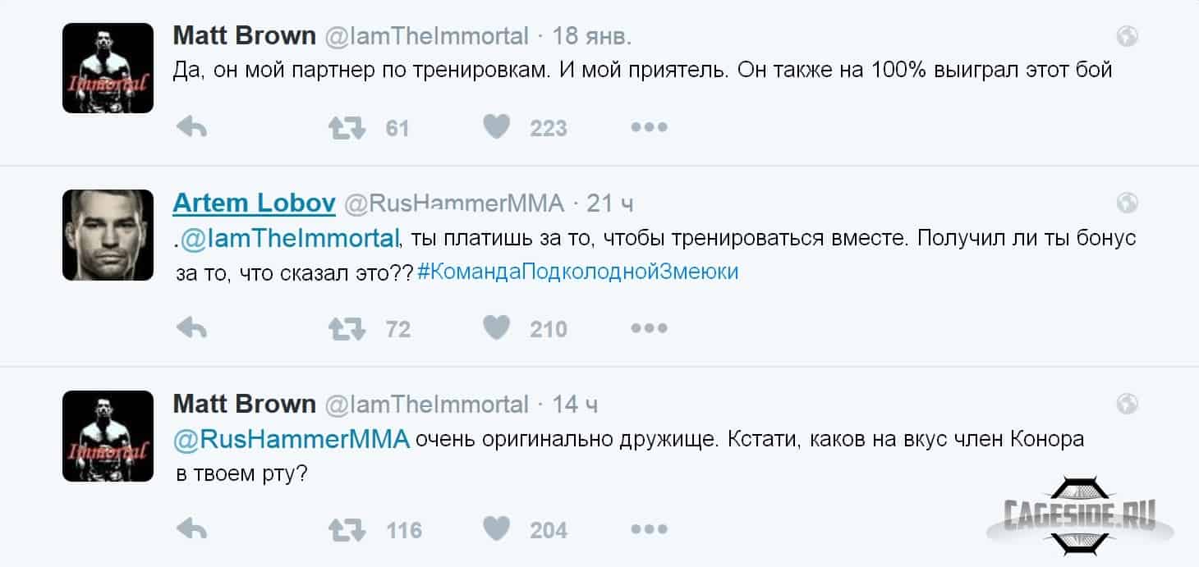Open more options on first tweet
1199x567 pixels.
coord(649,127)
